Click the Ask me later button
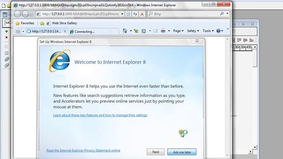 (182, 152)
